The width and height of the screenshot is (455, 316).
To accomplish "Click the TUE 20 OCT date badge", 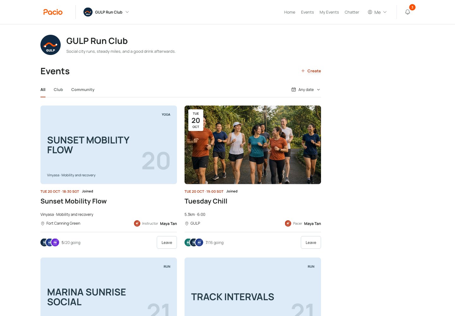I will click(x=196, y=120).
